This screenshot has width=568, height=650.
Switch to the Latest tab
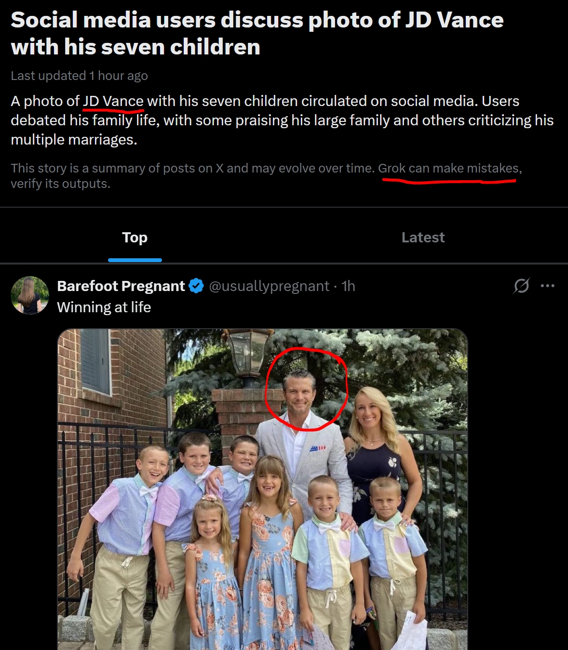click(x=423, y=238)
